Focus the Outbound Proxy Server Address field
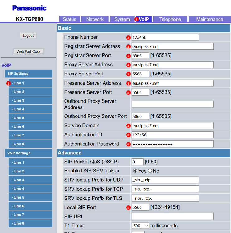Screen dimensions: 231x233 point(173,104)
